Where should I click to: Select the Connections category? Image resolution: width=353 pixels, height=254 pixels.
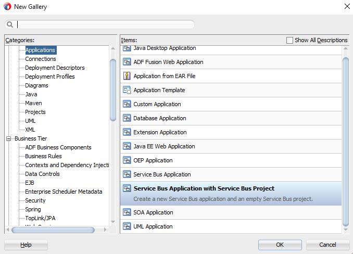click(41, 59)
